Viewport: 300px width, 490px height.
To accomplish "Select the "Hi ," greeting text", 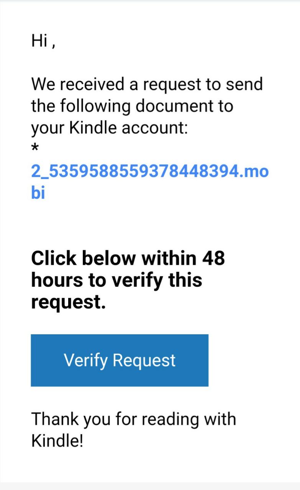I will click(x=43, y=41).
